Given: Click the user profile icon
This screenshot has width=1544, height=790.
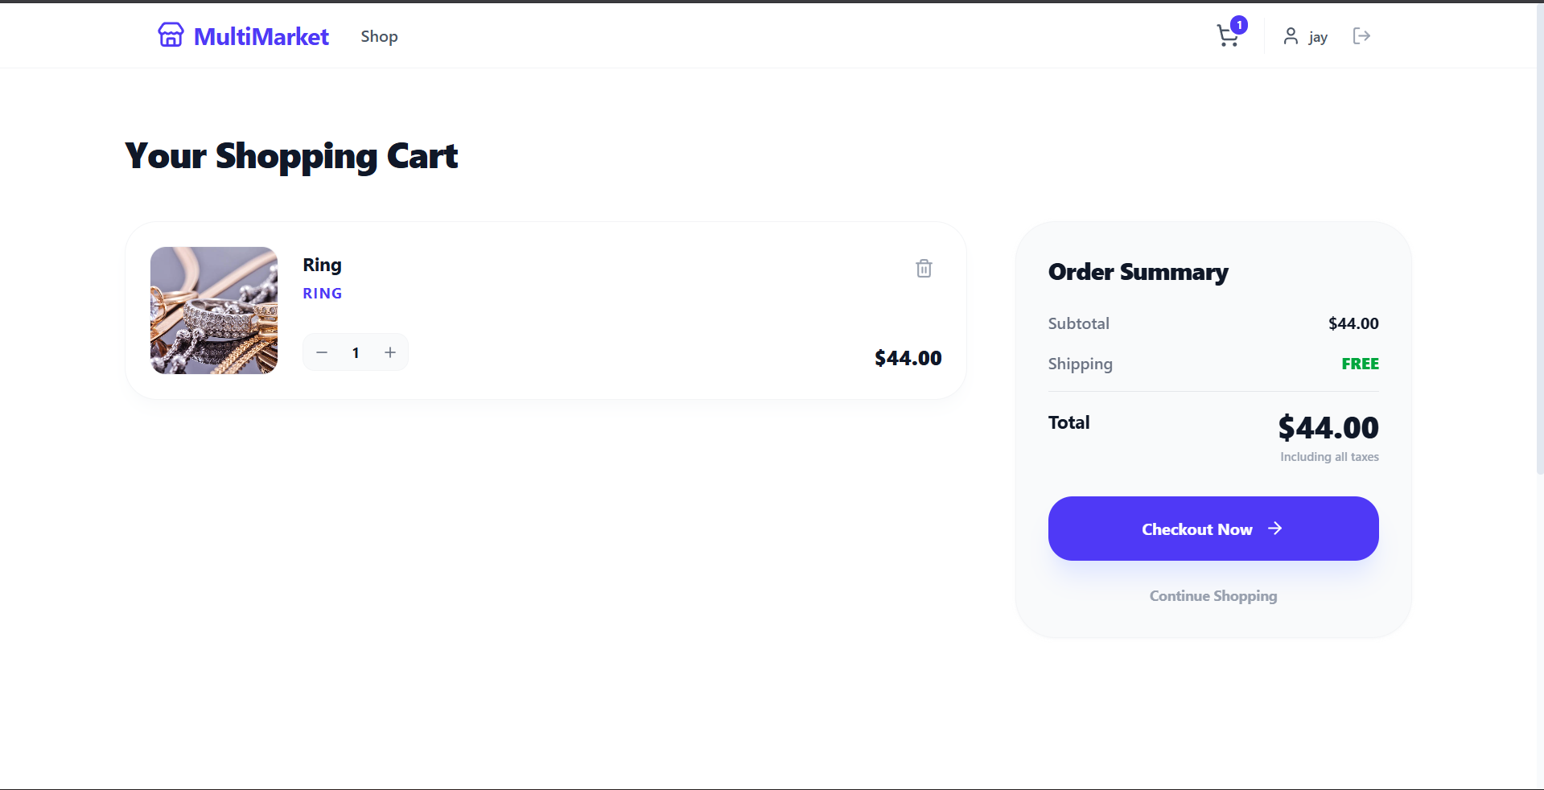Looking at the screenshot, I should pyautogui.click(x=1291, y=36).
